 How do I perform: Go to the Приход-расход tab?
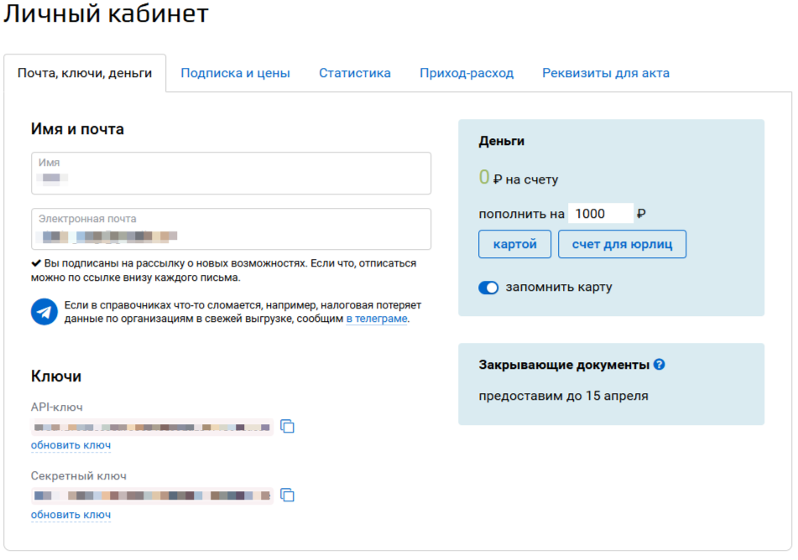(467, 73)
